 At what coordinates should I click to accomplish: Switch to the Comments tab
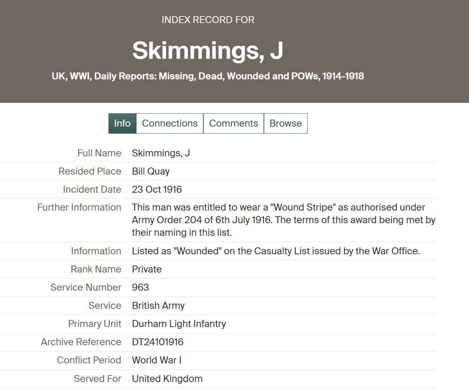click(x=233, y=123)
